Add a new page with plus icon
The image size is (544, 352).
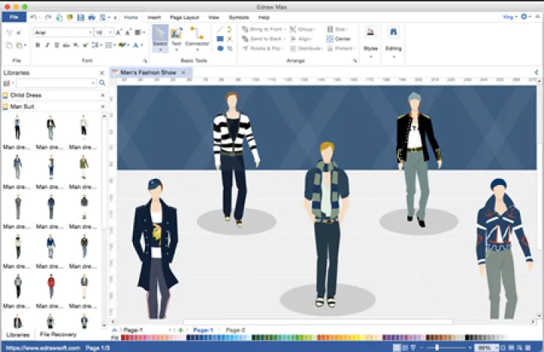point(181,330)
